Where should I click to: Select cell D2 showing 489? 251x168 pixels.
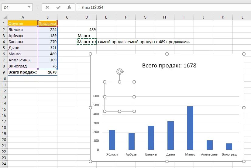pyautogui.click(x=87, y=29)
